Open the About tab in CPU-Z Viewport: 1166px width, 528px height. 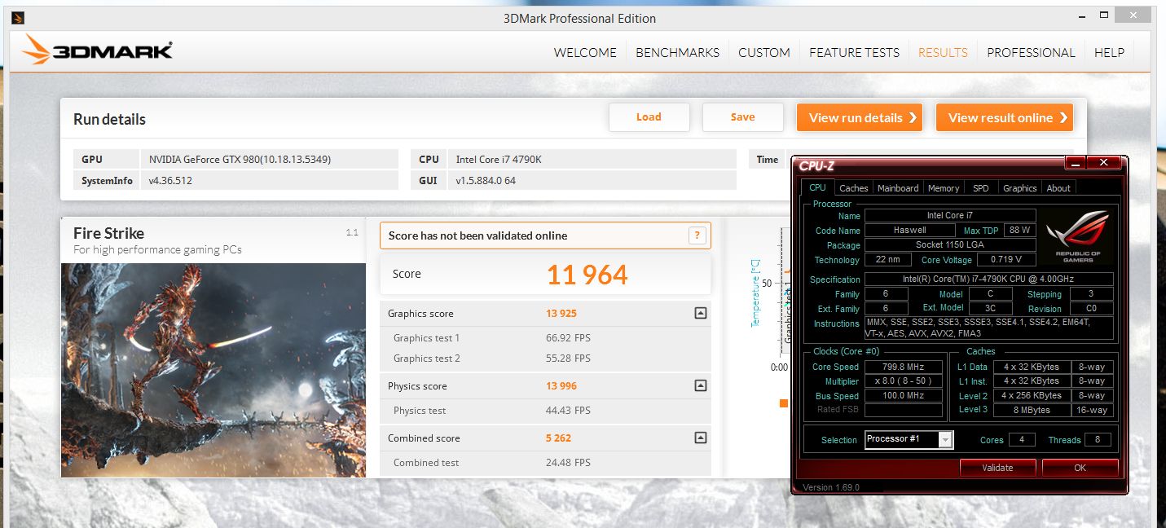click(1058, 188)
